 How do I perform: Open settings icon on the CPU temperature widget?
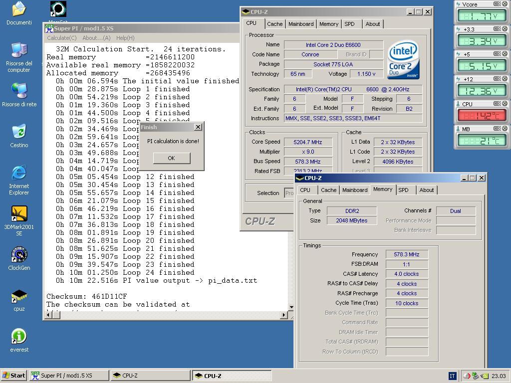click(497, 104)
